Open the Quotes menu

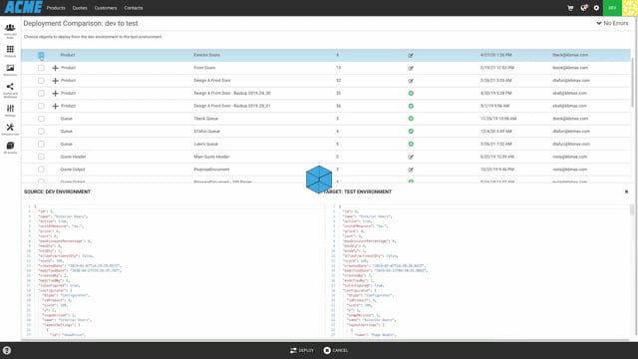(80, 8)
